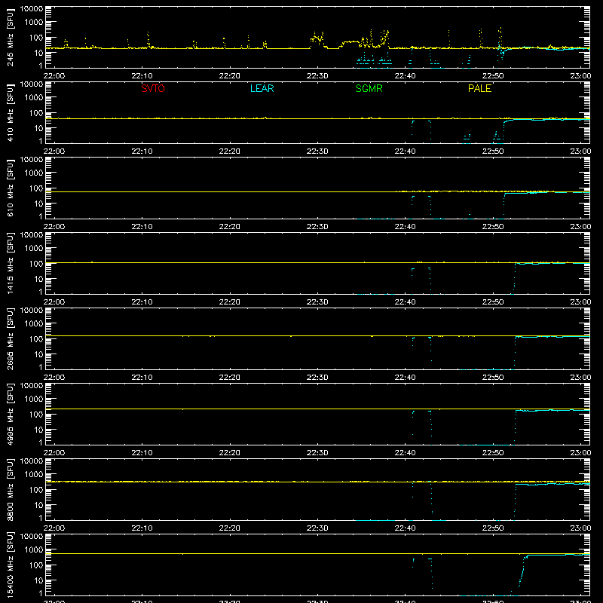The image size is (603, 603).
Task: Click the 10000 y-axis value of 245 MHz plot
Action: [32, 9]
